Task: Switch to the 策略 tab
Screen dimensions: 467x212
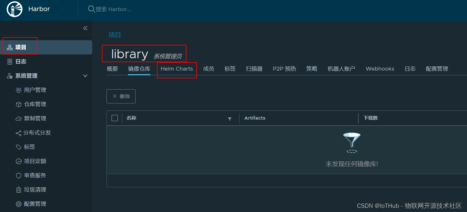Action: coord(312,69)
